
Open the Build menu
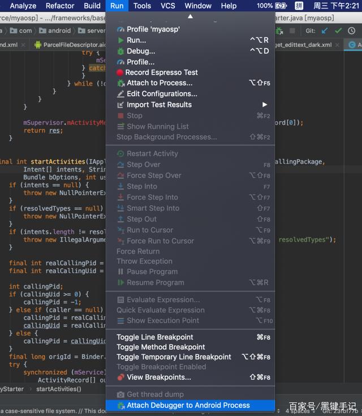pyautogui.click(x=92, y=6)
